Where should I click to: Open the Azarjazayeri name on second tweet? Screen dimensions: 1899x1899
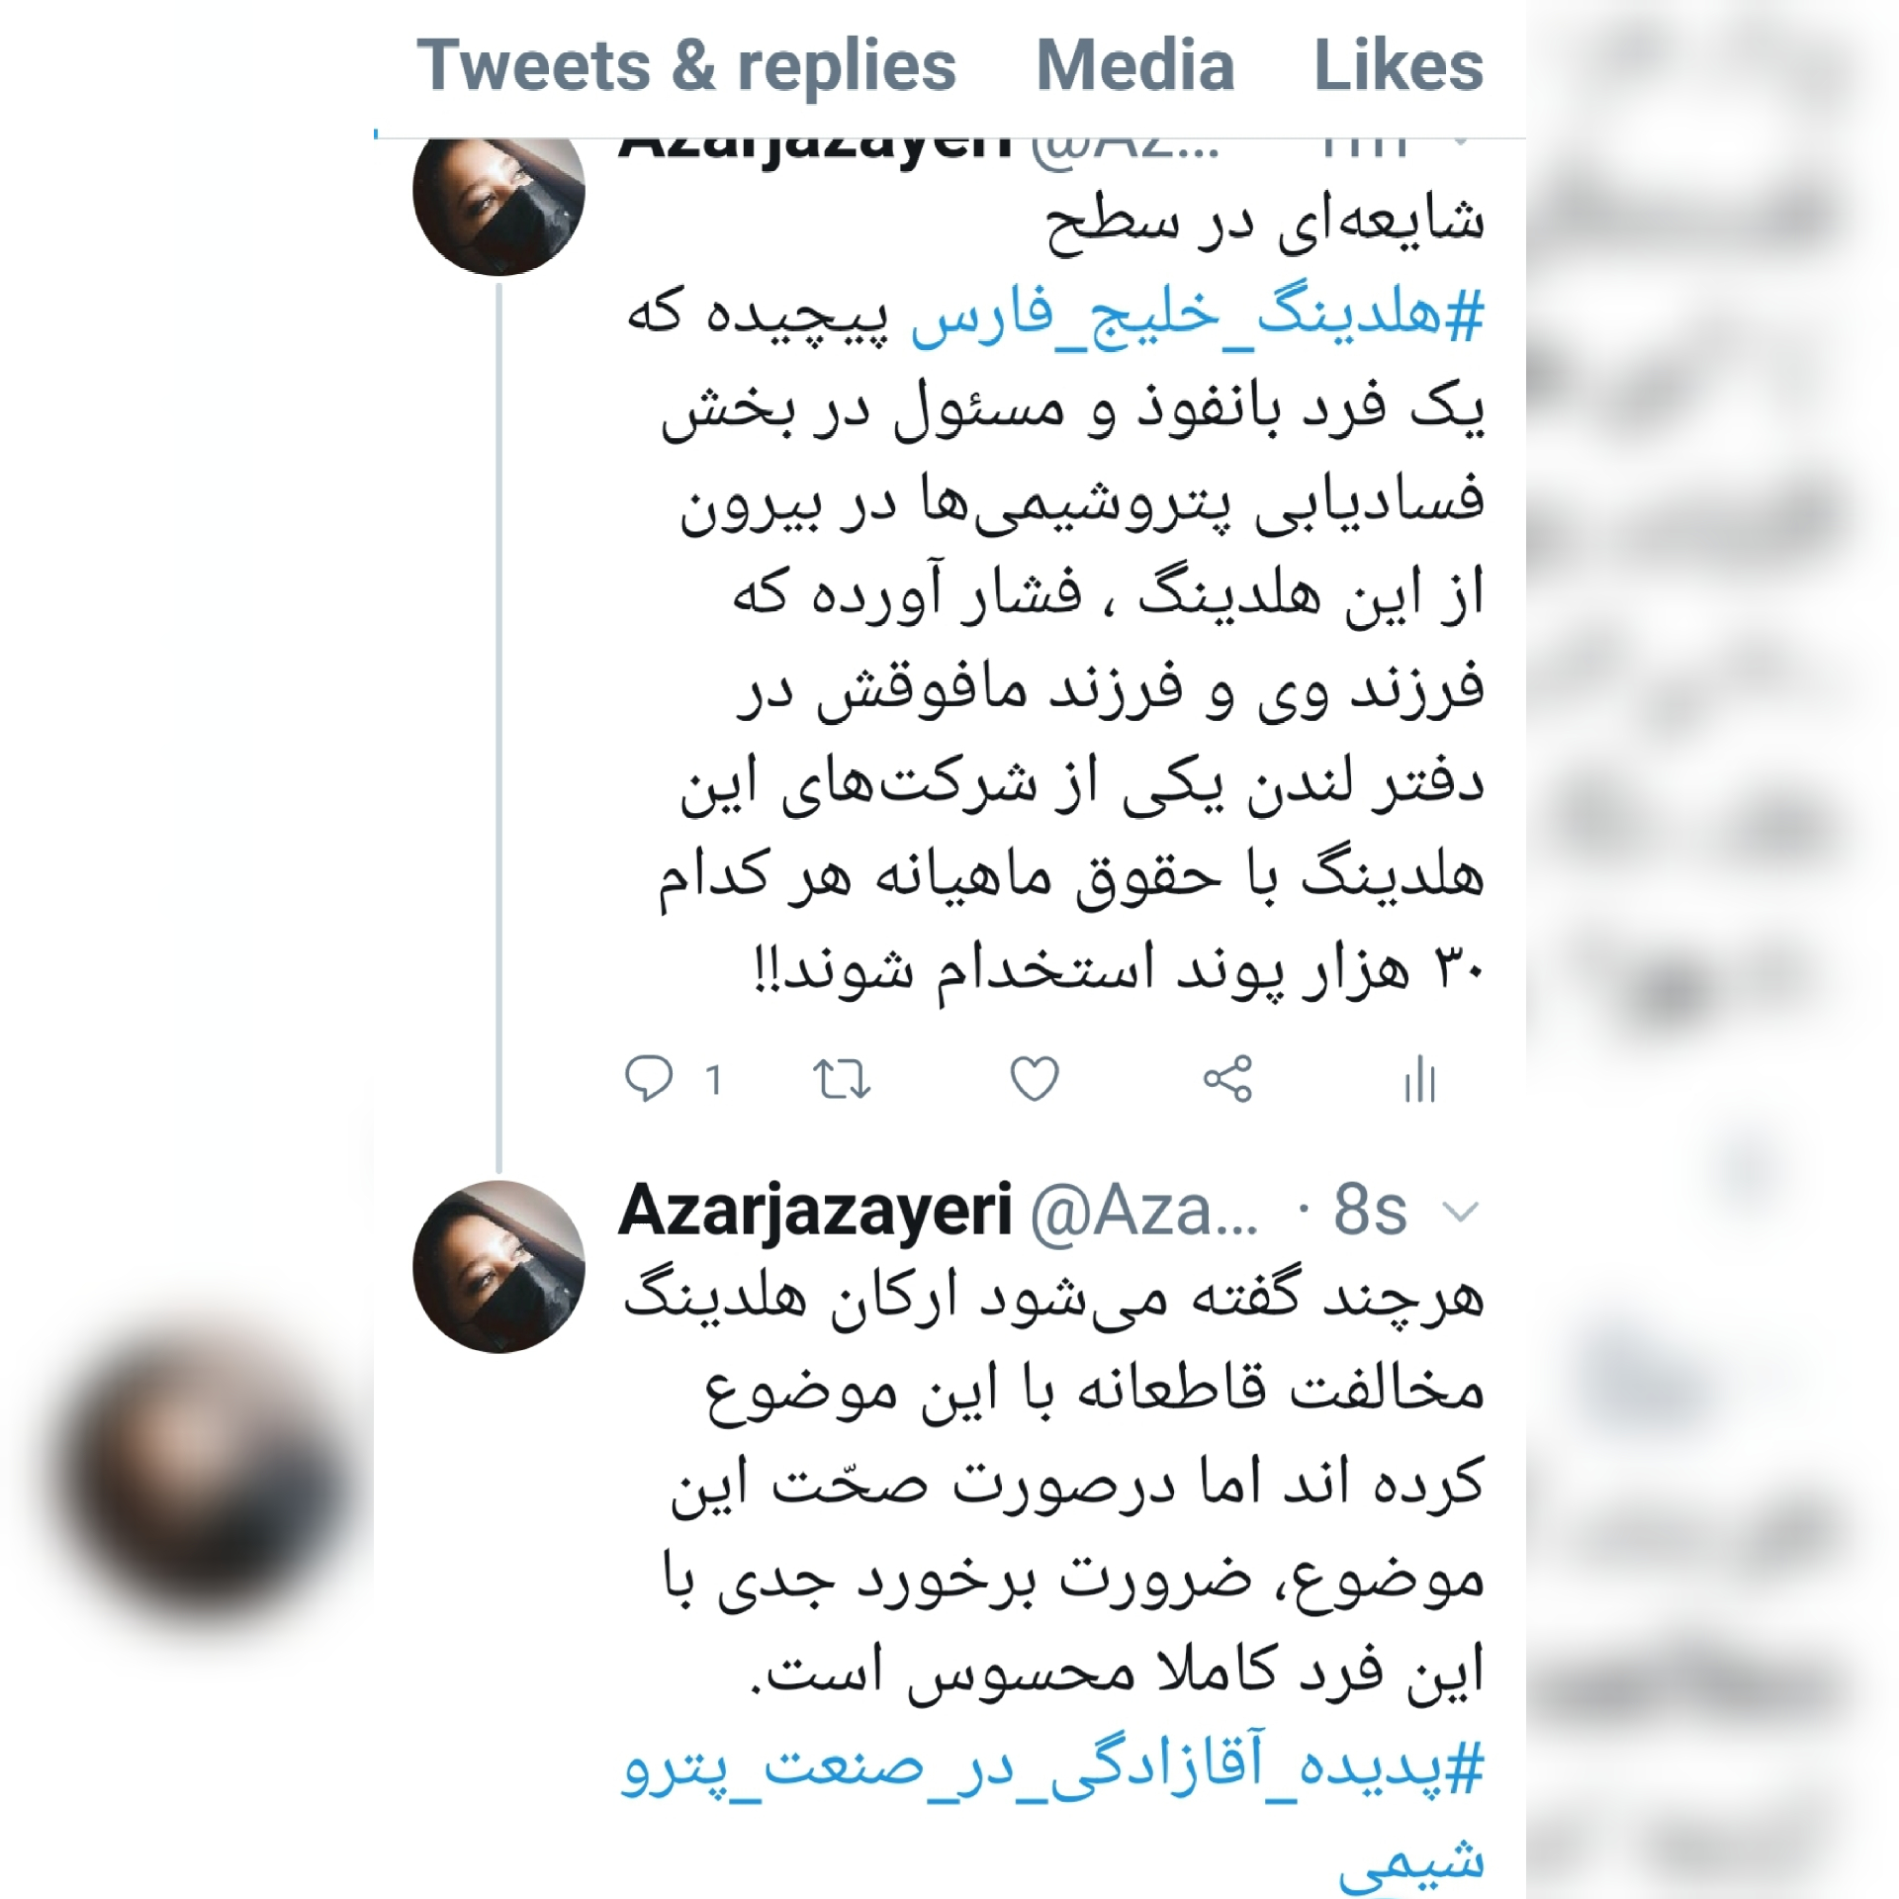click(x=815, y=1211)
